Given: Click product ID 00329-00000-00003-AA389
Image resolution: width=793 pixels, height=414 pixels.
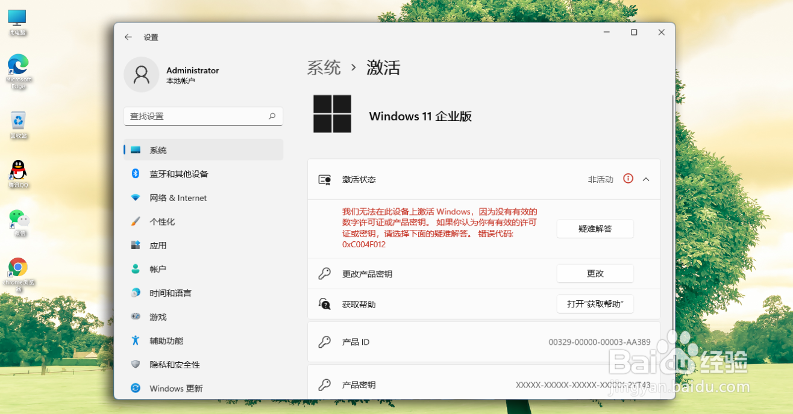Looking at the screenshot, I should [600, 342].
